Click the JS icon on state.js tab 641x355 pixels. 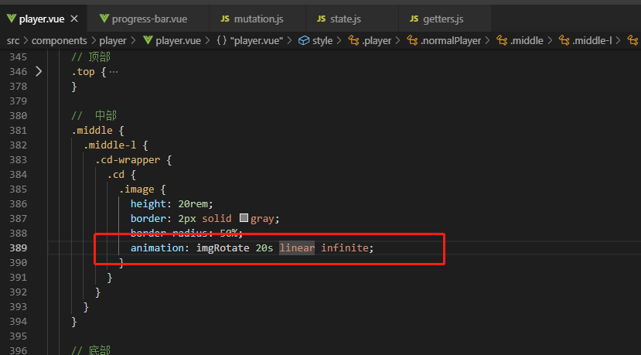click(322, 19)
